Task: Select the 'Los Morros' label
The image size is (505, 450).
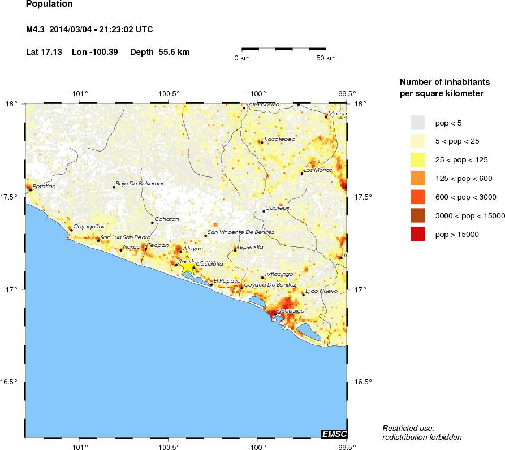Action: point(318,170)
